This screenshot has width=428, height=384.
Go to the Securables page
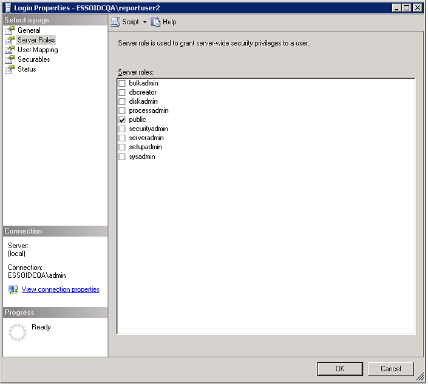tap(34, 59)
